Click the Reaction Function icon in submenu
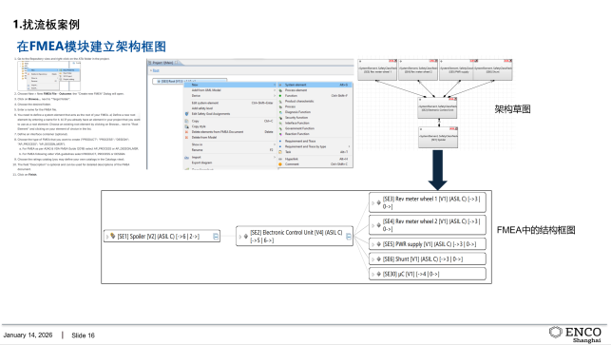 (280, 134)
